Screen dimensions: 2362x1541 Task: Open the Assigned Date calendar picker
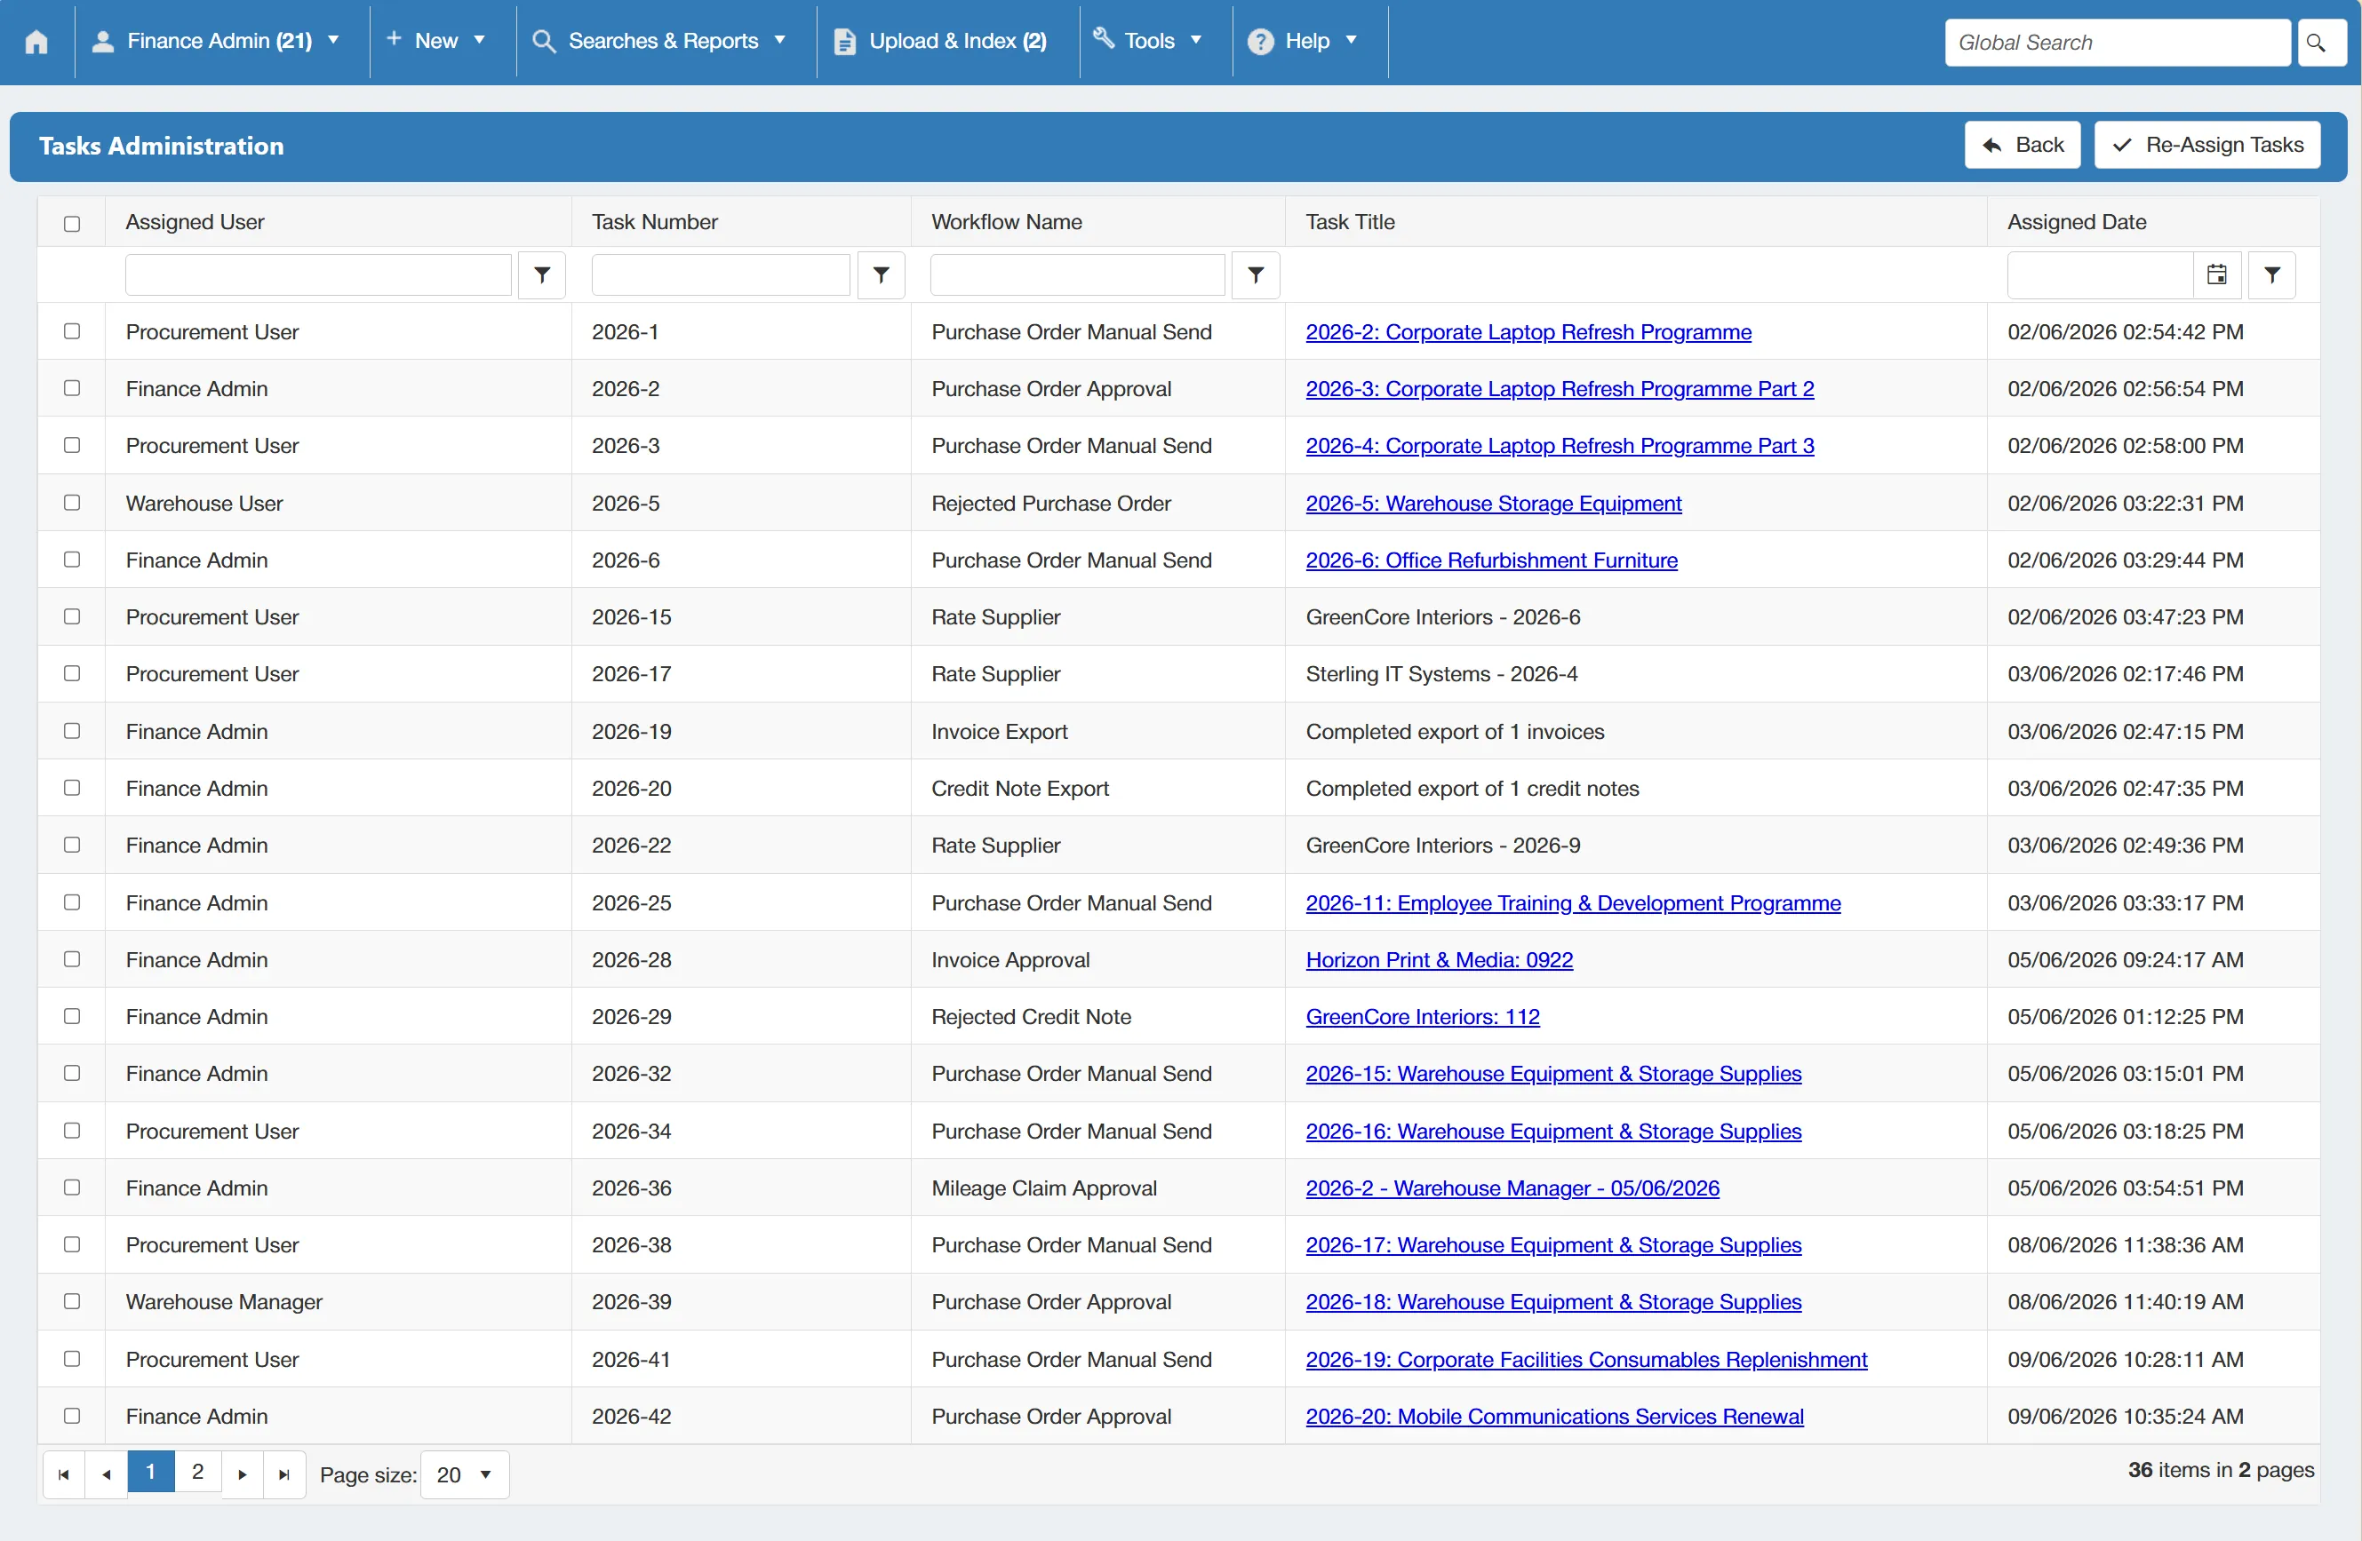(x=2217, y=274)
